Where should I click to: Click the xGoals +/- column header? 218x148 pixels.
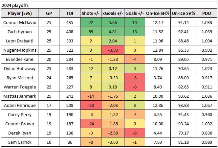tap(112, 14)
